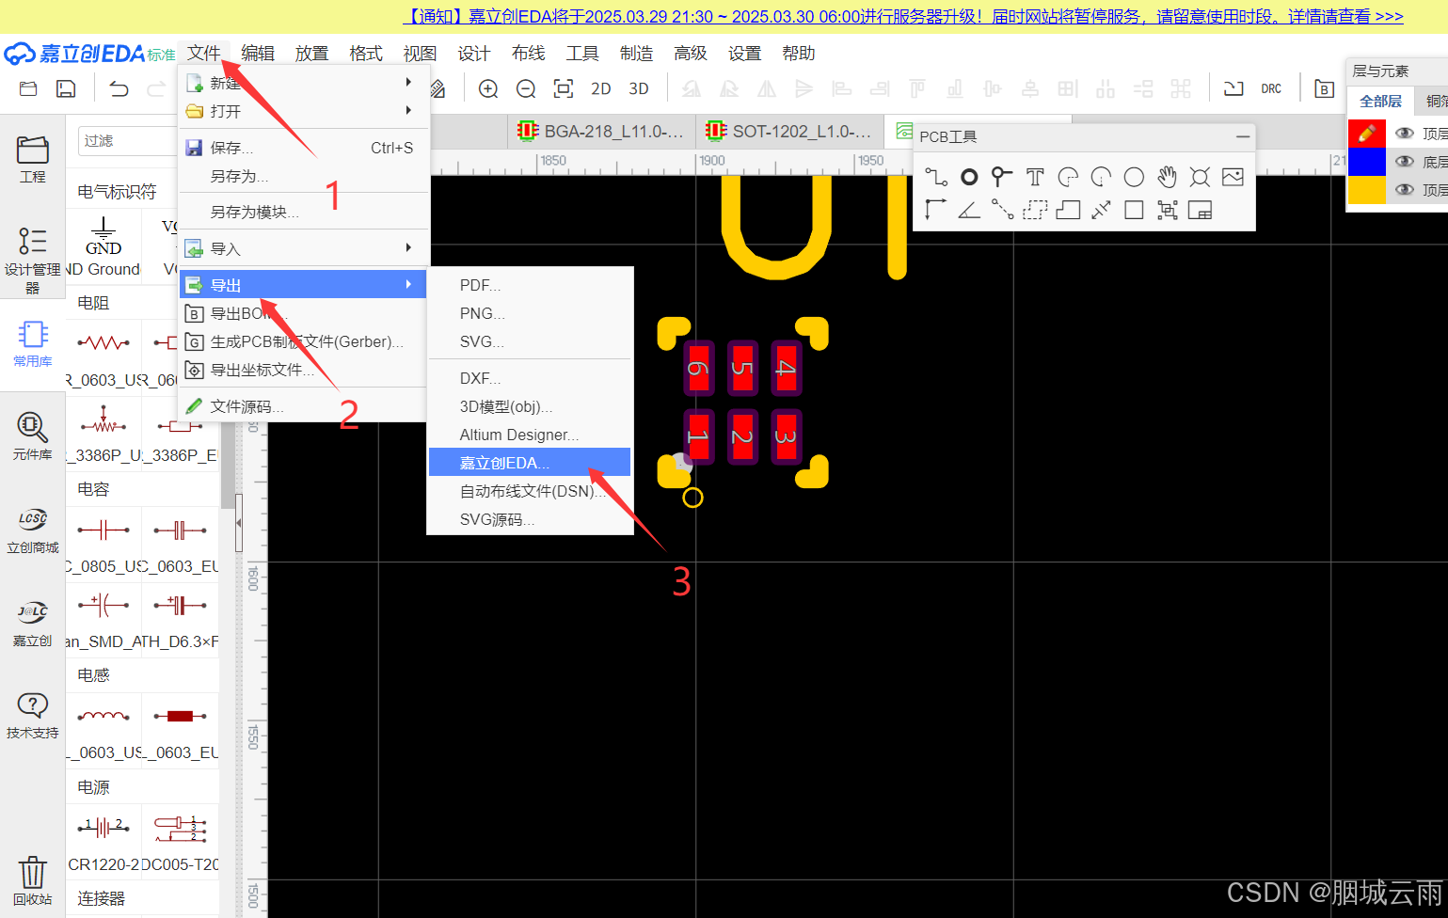Select the Via tool in PCB tools
1448x918 pixels.
(1002, 176)
